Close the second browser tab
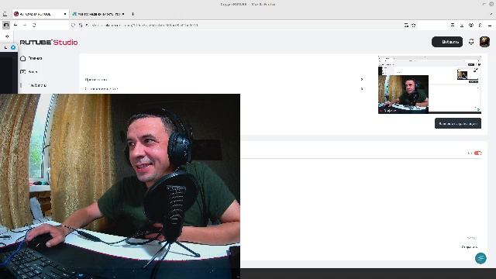Image resolution: width=496 pixels, height=279 pixels. click(123, 14)
